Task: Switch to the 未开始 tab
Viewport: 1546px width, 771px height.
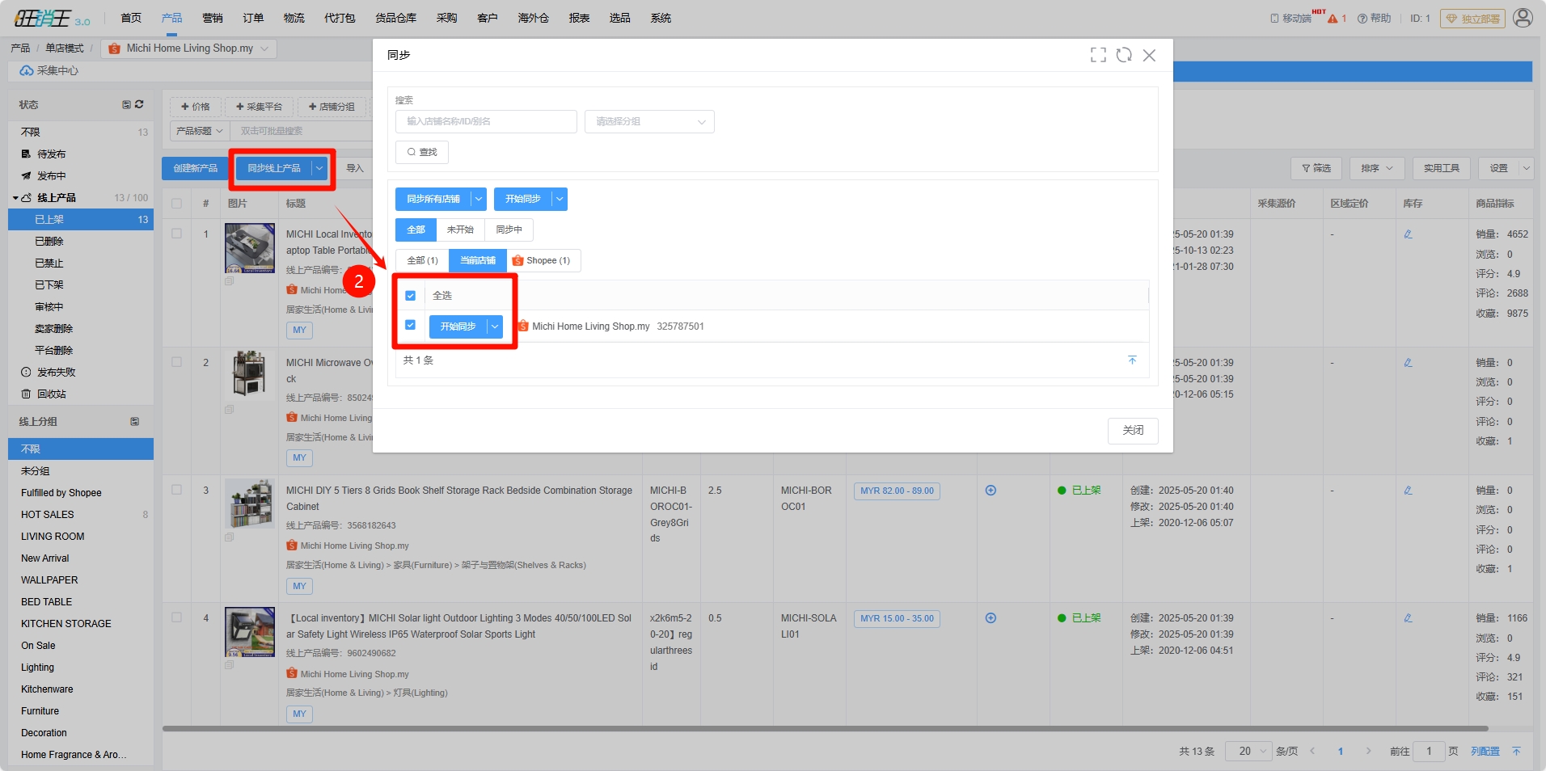Action: point(460,230)
